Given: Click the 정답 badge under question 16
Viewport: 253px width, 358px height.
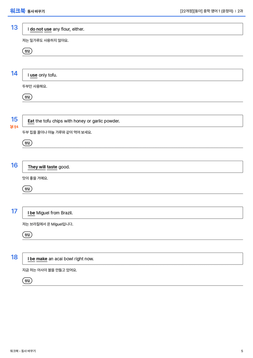Looking at the screenshot, I should [27, 189].
